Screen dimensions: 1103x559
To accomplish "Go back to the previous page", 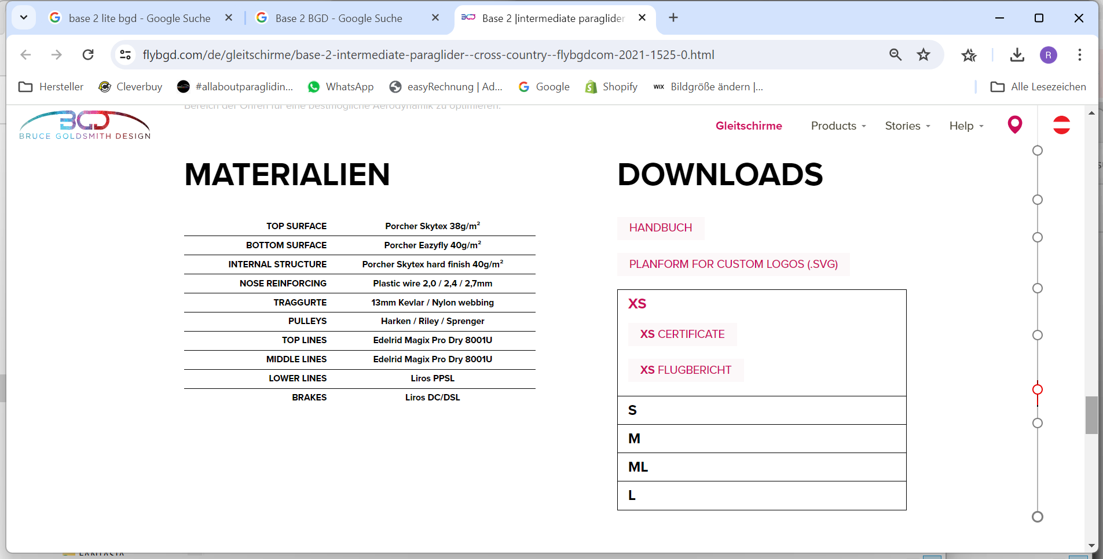I will [25, 55].
